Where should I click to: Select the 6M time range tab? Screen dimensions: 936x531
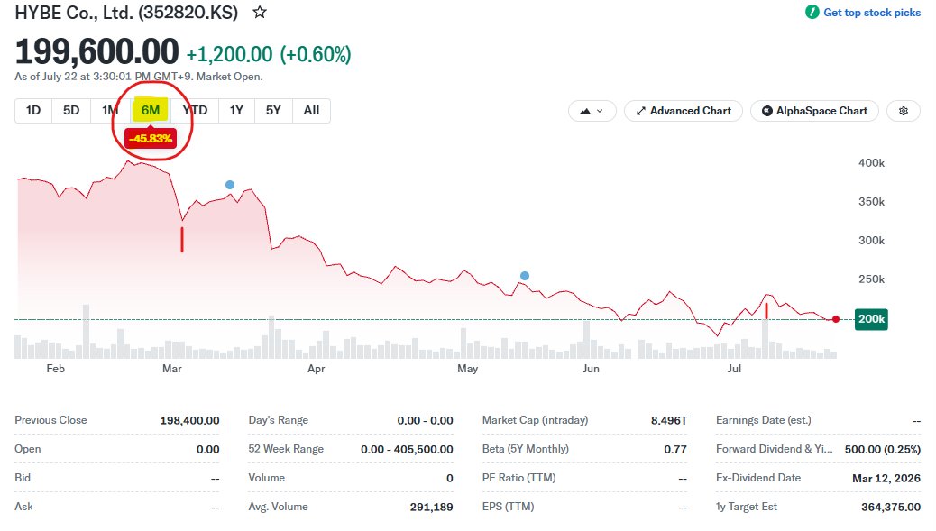[x=151, y=110]
